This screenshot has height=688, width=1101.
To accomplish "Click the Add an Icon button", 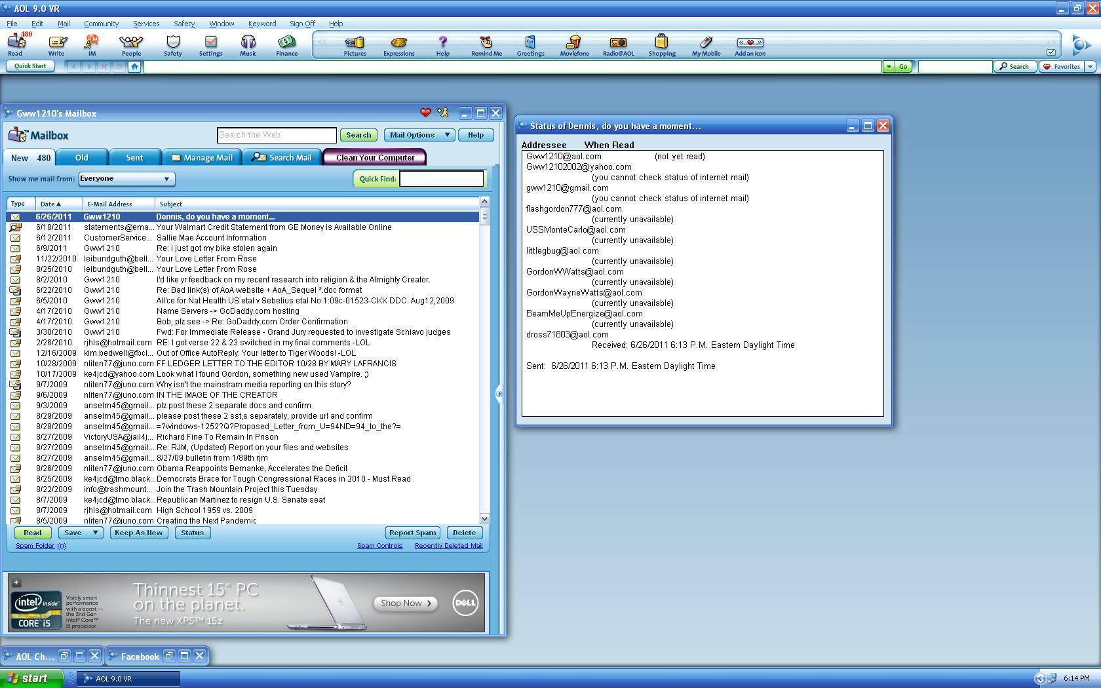I will (750, 46).
